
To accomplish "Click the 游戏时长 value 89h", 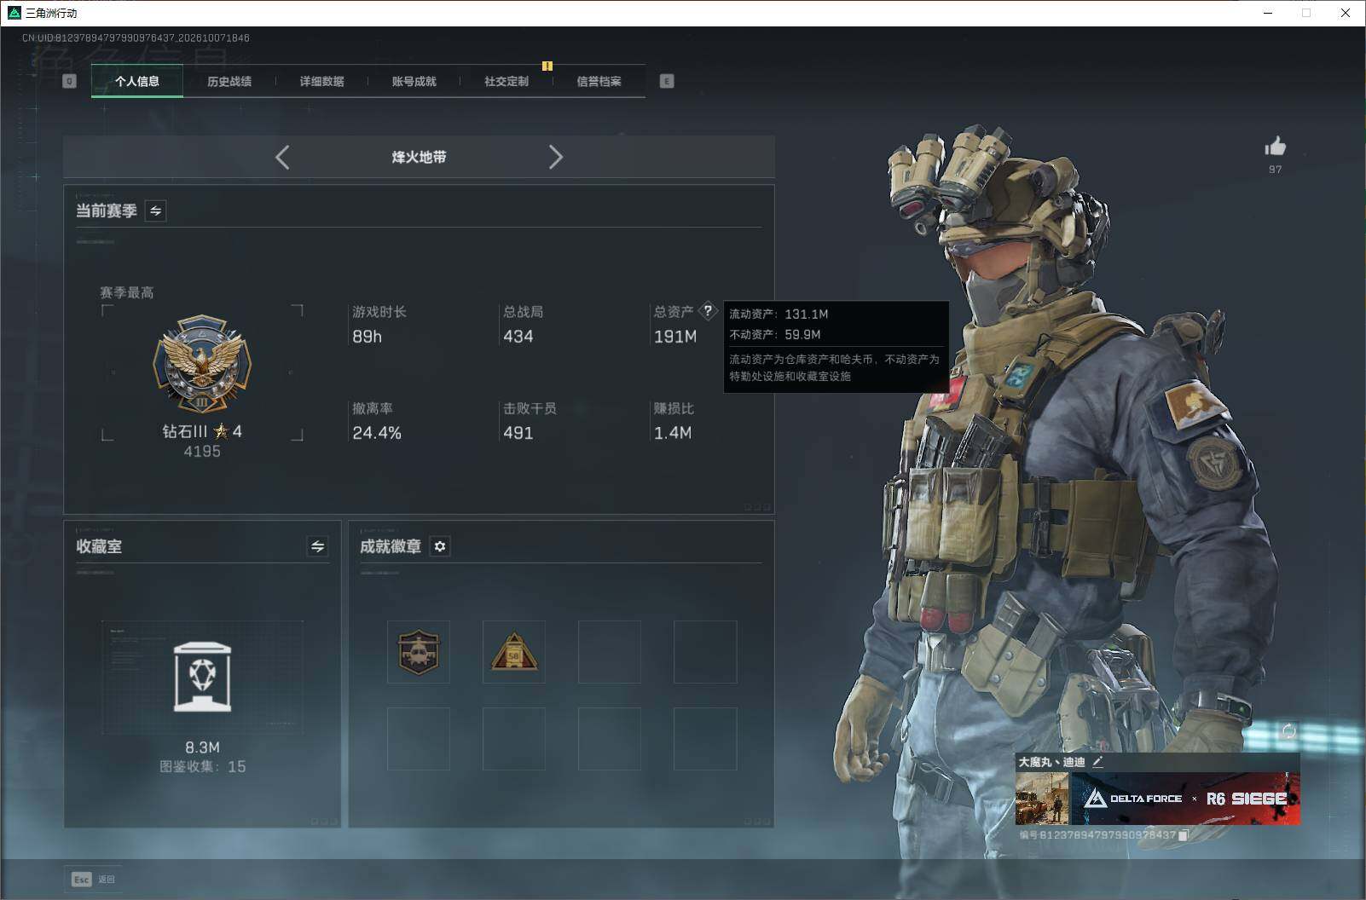I will (368, 337).
